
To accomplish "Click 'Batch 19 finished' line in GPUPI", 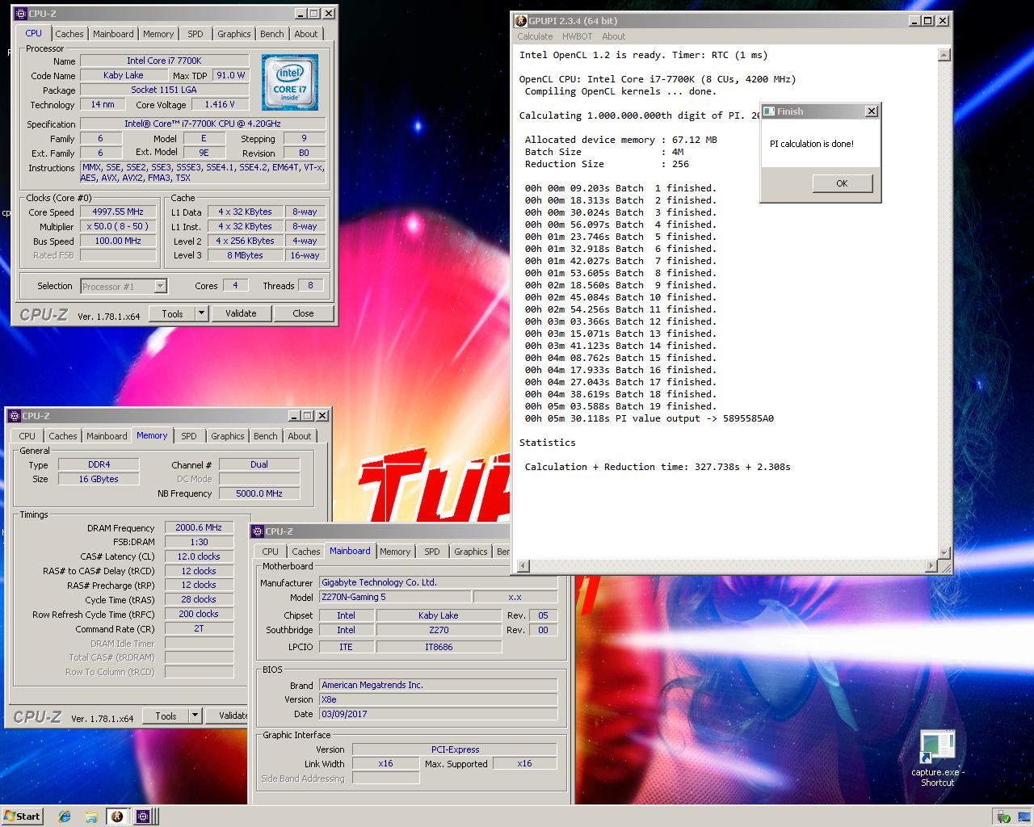I will 620,406.
